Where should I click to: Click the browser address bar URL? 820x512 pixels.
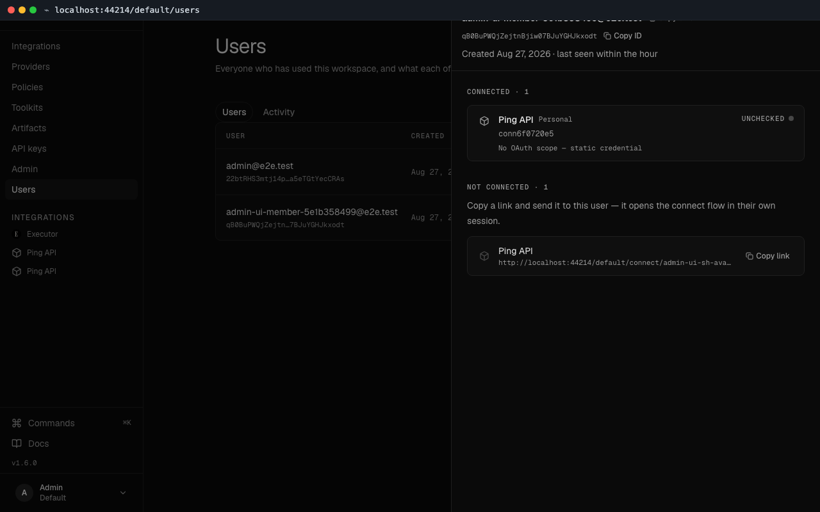(127, 10)
